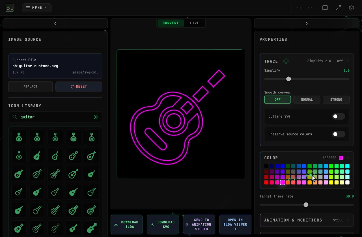Click the download arrow icon on Download SVG
Screen dimensions: 362x237
pos(152,225)
